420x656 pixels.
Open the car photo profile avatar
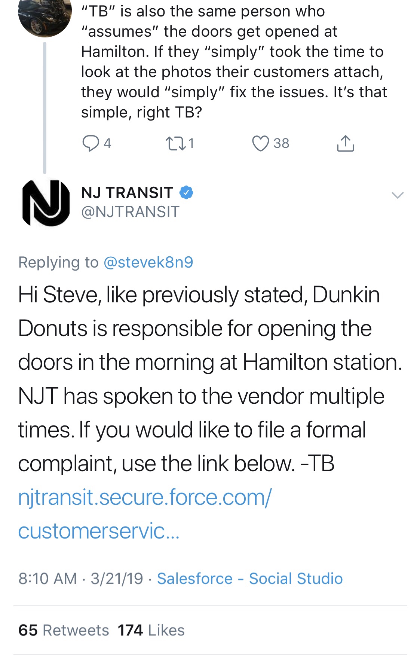(45, 17)
